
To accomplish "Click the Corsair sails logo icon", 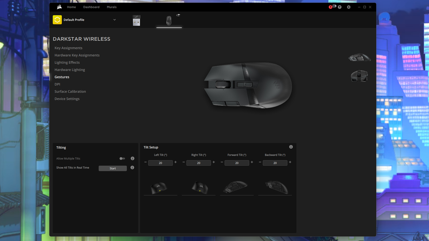I will 59,7.
